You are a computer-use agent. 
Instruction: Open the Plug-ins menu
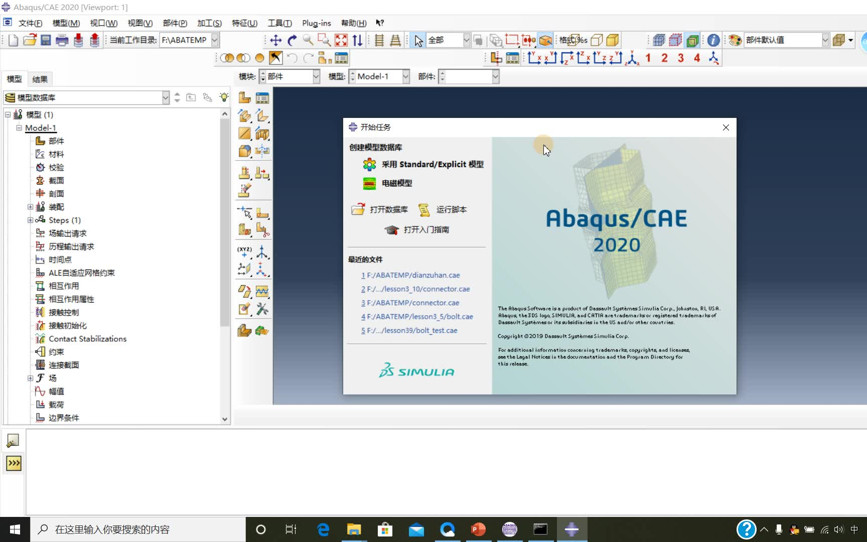316,23
